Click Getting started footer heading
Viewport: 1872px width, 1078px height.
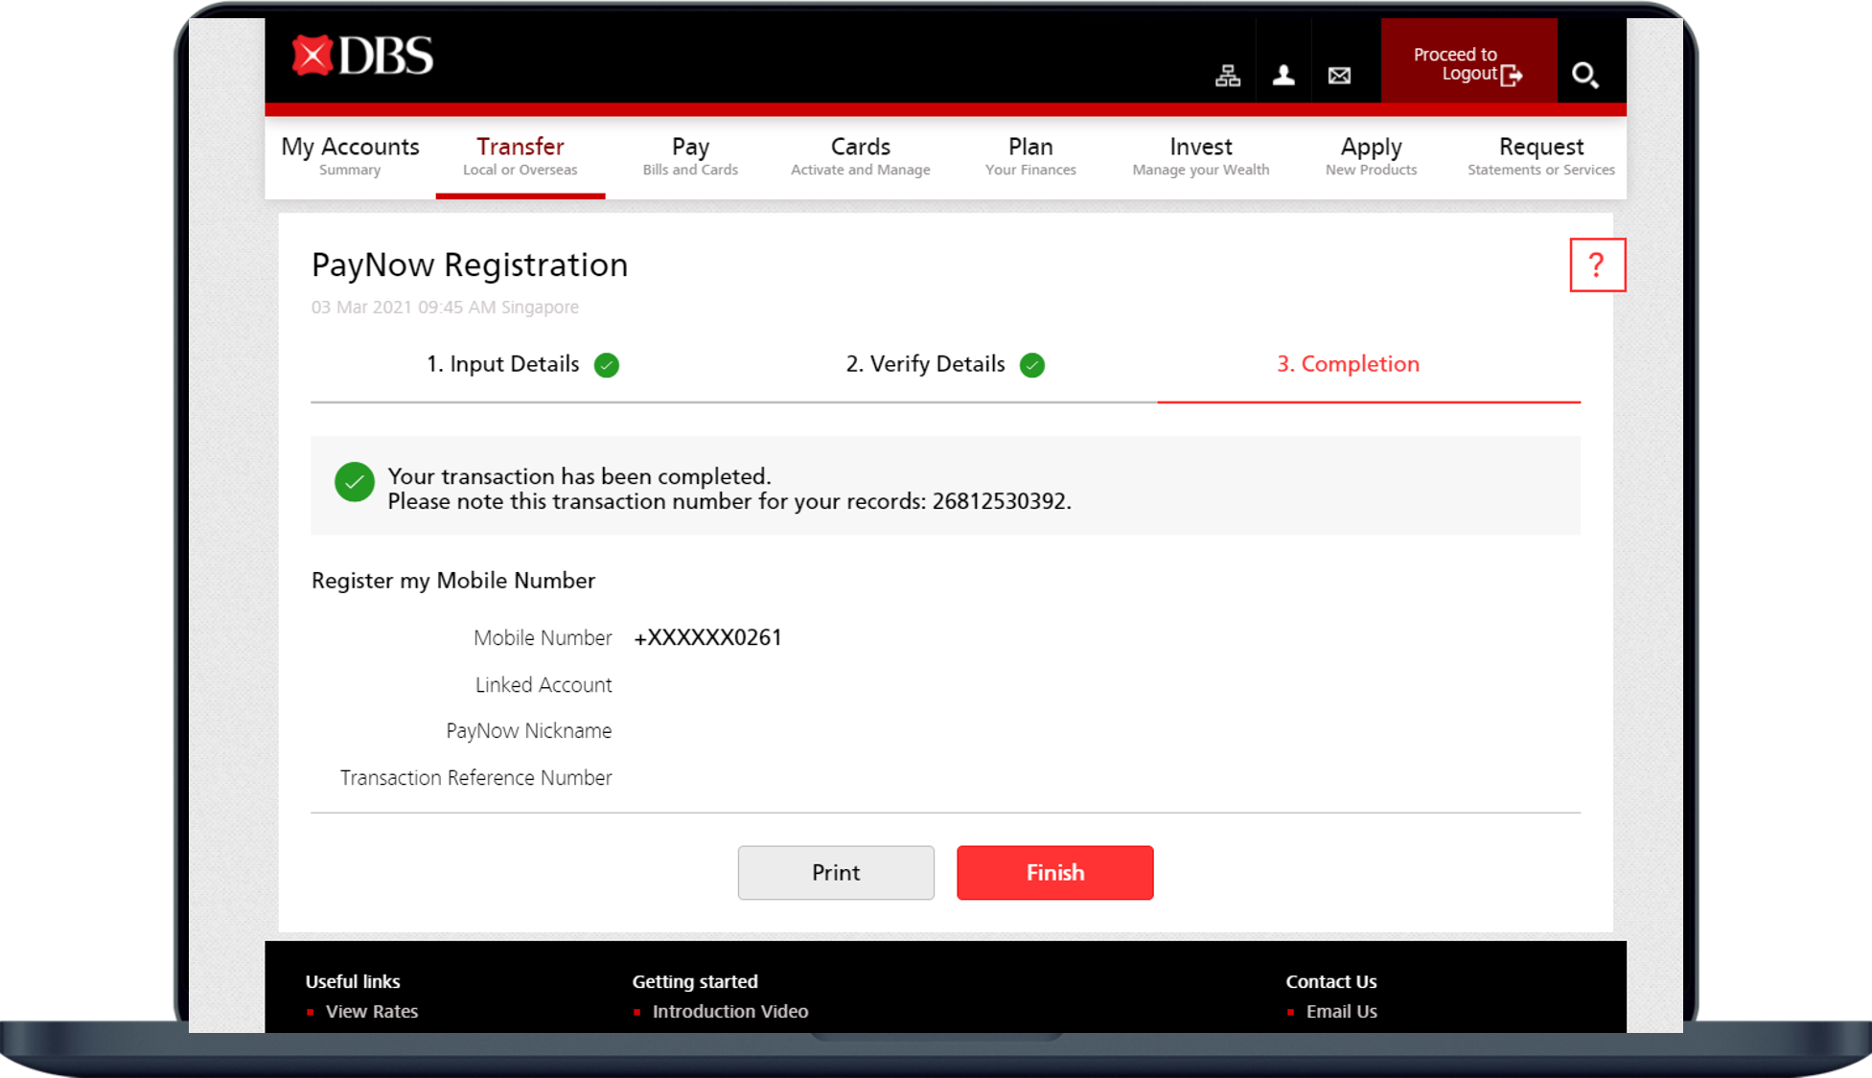point(695,981)
